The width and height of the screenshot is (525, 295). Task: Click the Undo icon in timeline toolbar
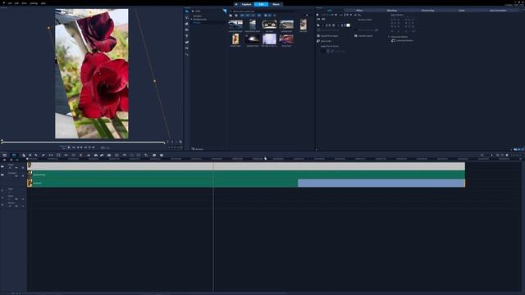coord(36,155)
